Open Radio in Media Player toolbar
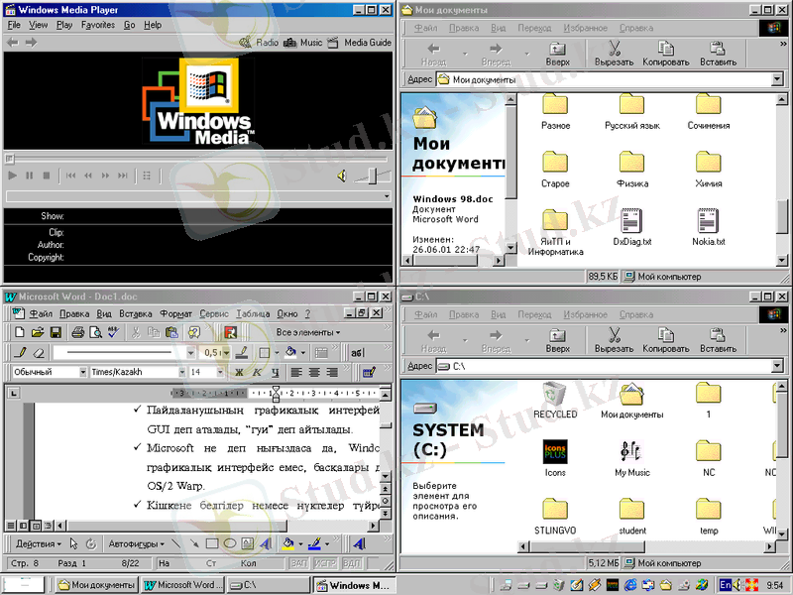This screenshot has width=793, height=595. [x=260, y=43]
